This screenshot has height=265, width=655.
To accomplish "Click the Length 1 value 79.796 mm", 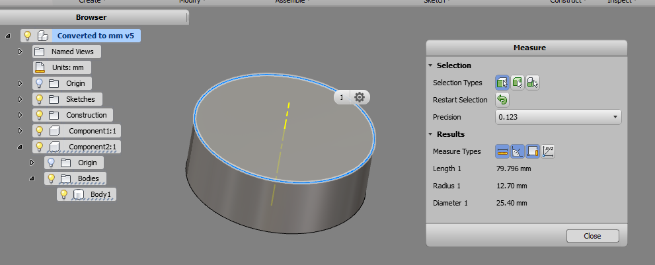I will [x=514, y=169].
